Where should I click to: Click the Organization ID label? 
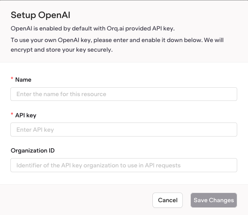coord(32,151)
